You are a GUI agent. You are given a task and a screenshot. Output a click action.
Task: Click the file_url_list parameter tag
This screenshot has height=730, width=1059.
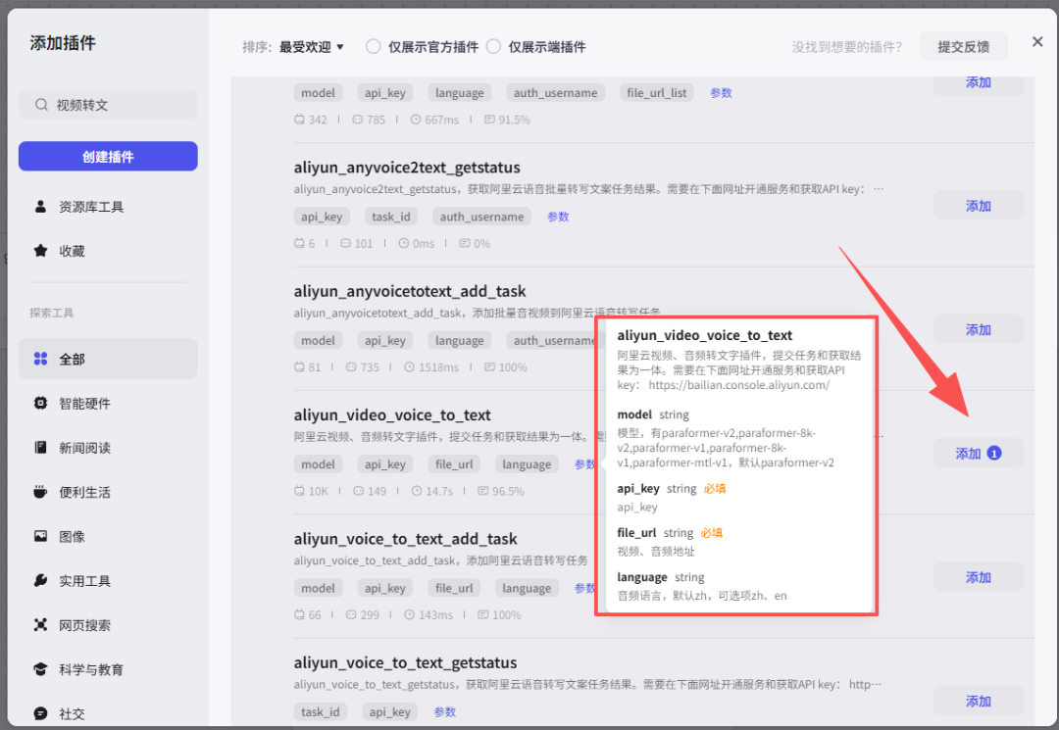point(656,93)
